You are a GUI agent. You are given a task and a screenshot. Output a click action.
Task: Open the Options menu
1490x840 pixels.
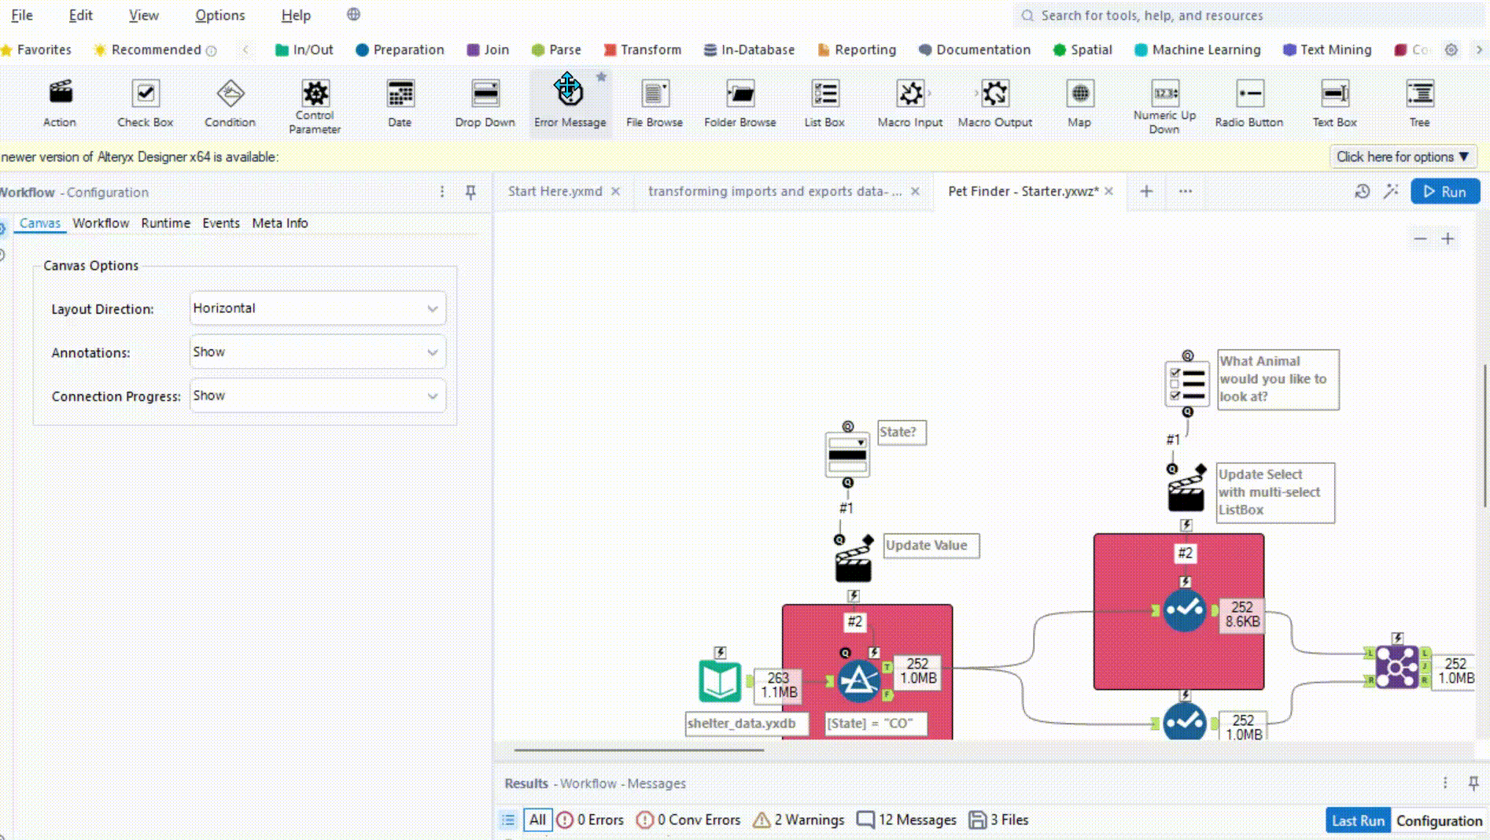click(x=219, y=15)
